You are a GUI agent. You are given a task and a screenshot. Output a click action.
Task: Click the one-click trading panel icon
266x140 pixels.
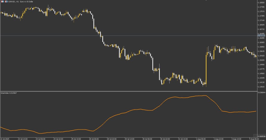tap(6, 2)
